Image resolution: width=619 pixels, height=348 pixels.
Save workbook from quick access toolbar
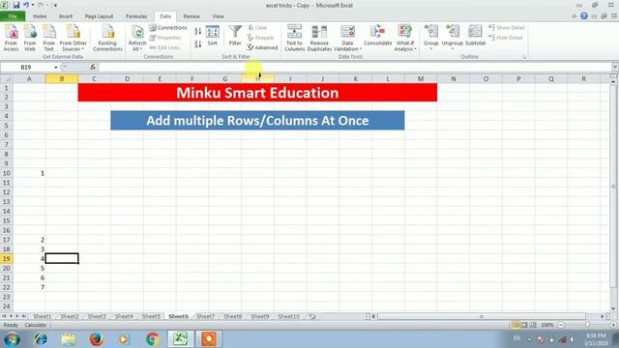(16, 5)
